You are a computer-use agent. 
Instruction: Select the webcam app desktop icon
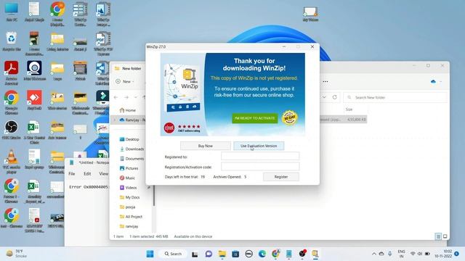(x=34, y=71)
